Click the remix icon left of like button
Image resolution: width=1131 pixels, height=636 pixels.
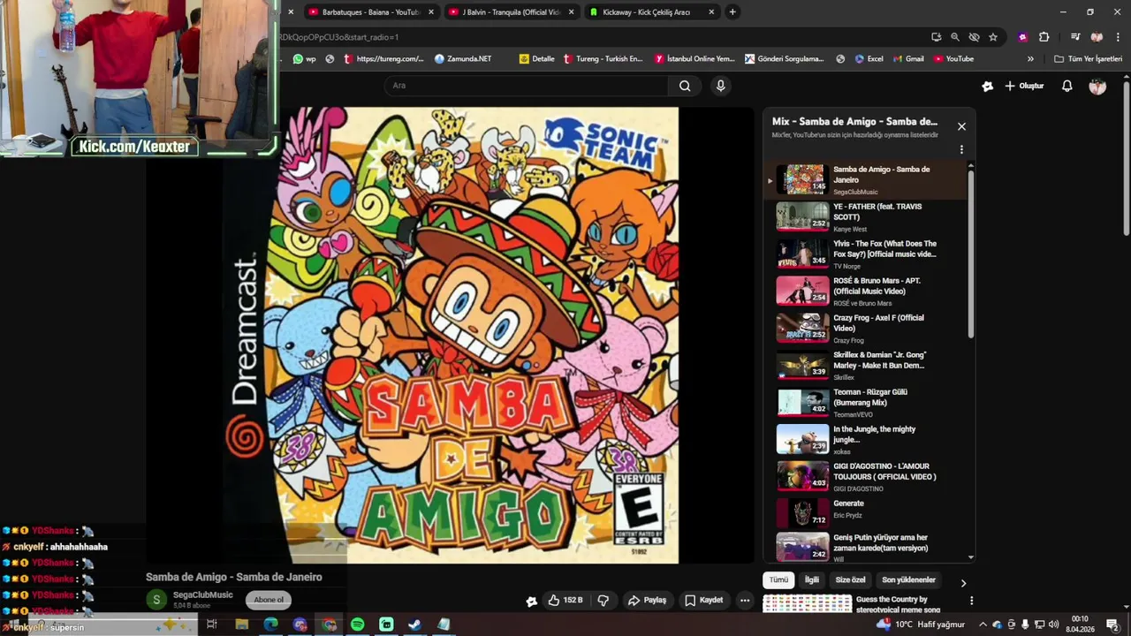(x=531, y=601)
